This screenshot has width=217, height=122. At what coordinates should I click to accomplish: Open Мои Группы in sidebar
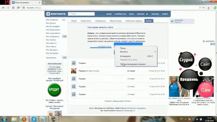pyautogui.click(x=51, y=40)
